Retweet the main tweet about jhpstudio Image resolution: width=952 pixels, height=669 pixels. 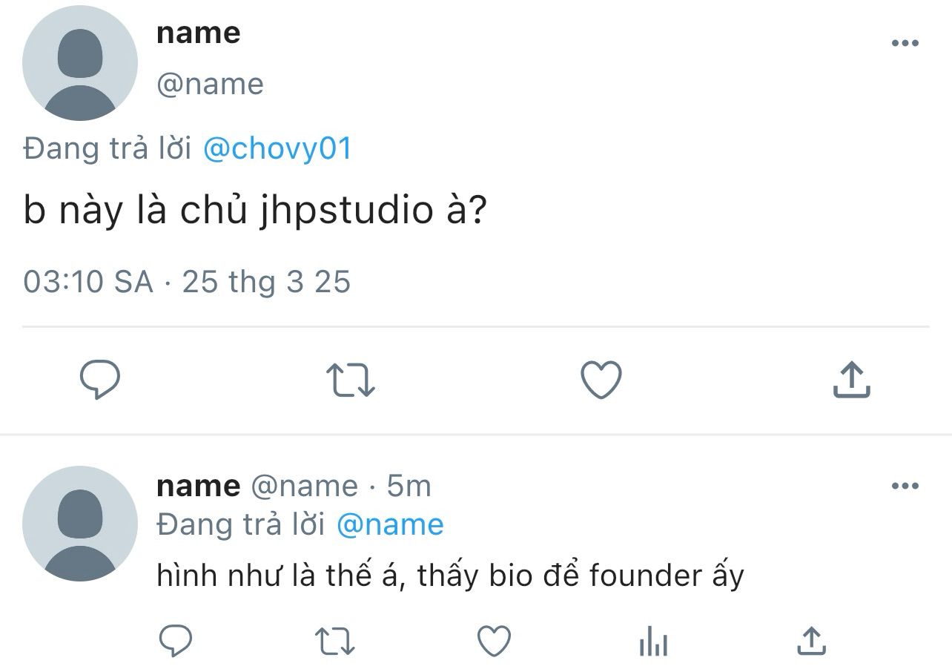tap(351, 380)
